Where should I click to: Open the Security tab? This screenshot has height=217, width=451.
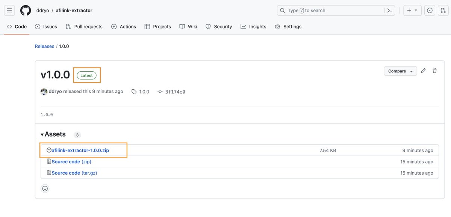[219, 27]
